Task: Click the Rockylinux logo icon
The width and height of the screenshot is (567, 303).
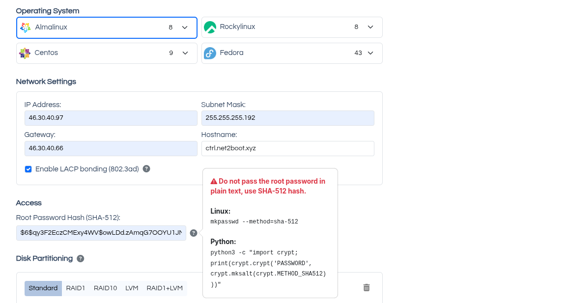Action: 210,28
